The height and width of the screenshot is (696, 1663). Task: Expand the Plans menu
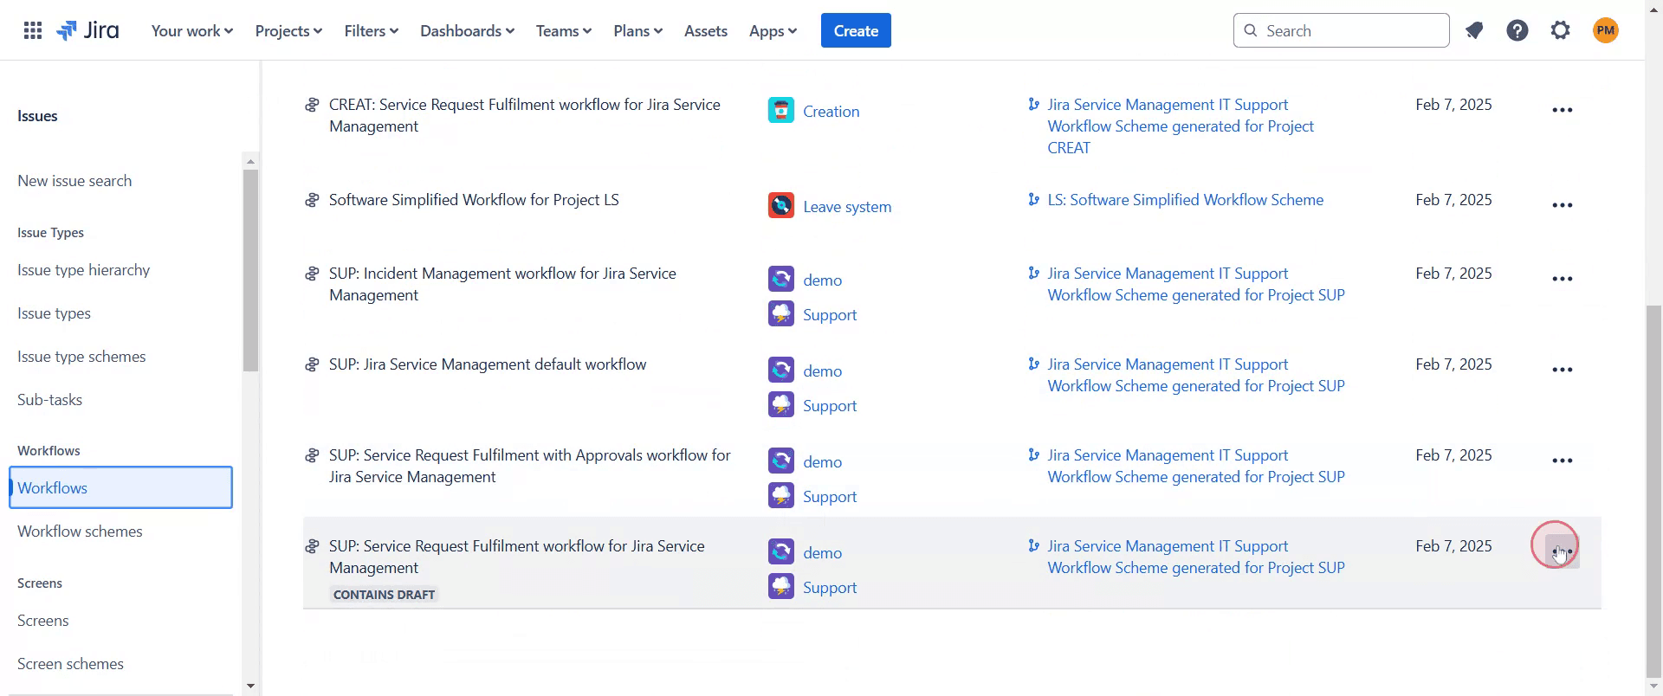click(638, 31)
